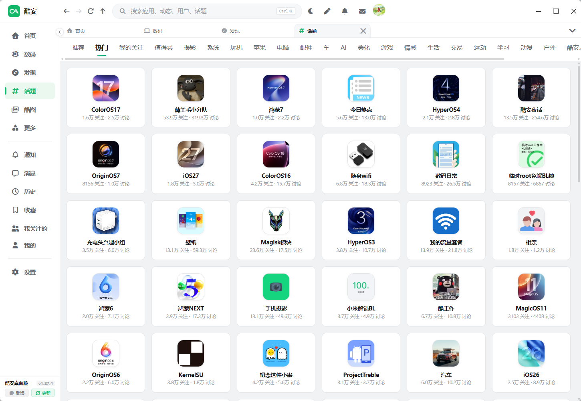The image size is (581, 401).
Task: Open the Magisk模块 topic icon
Action: pyautogui.click(x=276, y=221)
